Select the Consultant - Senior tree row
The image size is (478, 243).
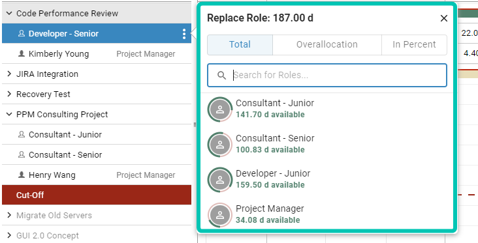[x=97, y=154]
